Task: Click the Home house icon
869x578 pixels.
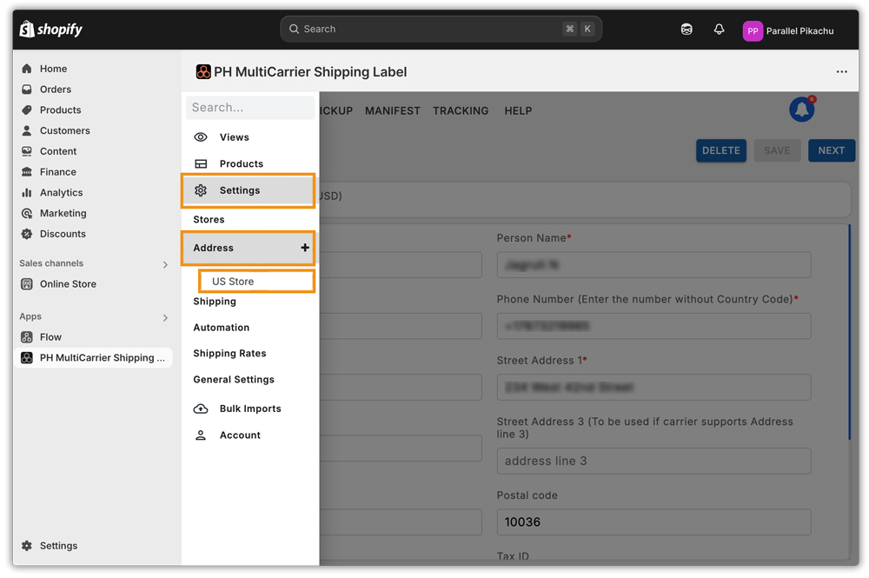Action: pos(27,69)
